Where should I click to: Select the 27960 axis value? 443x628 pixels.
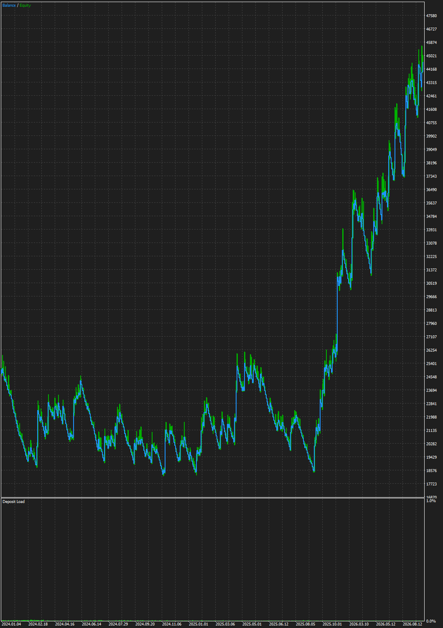point(431,324)
